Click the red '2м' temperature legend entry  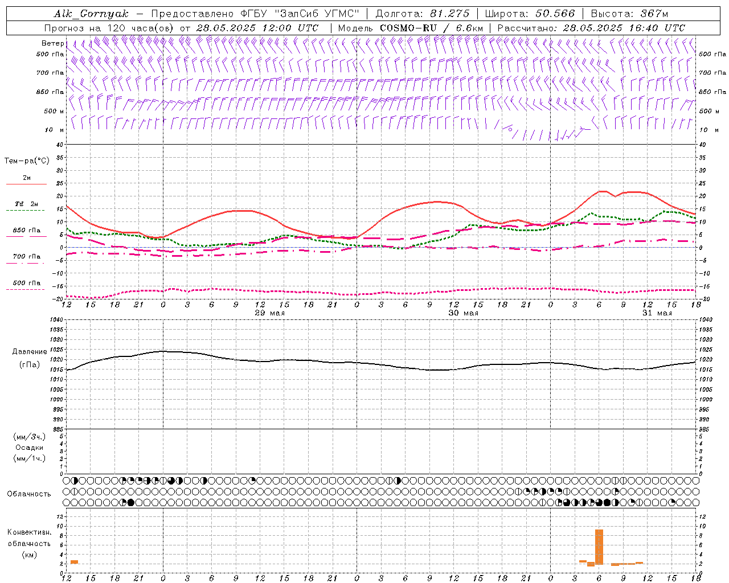[x=27, y=178]
